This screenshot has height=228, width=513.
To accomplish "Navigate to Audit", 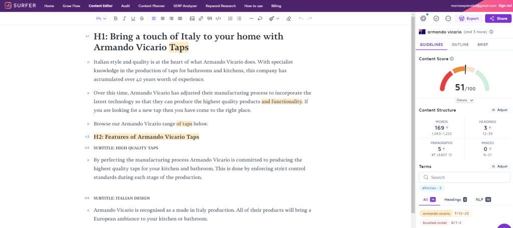I will point(125,6).
